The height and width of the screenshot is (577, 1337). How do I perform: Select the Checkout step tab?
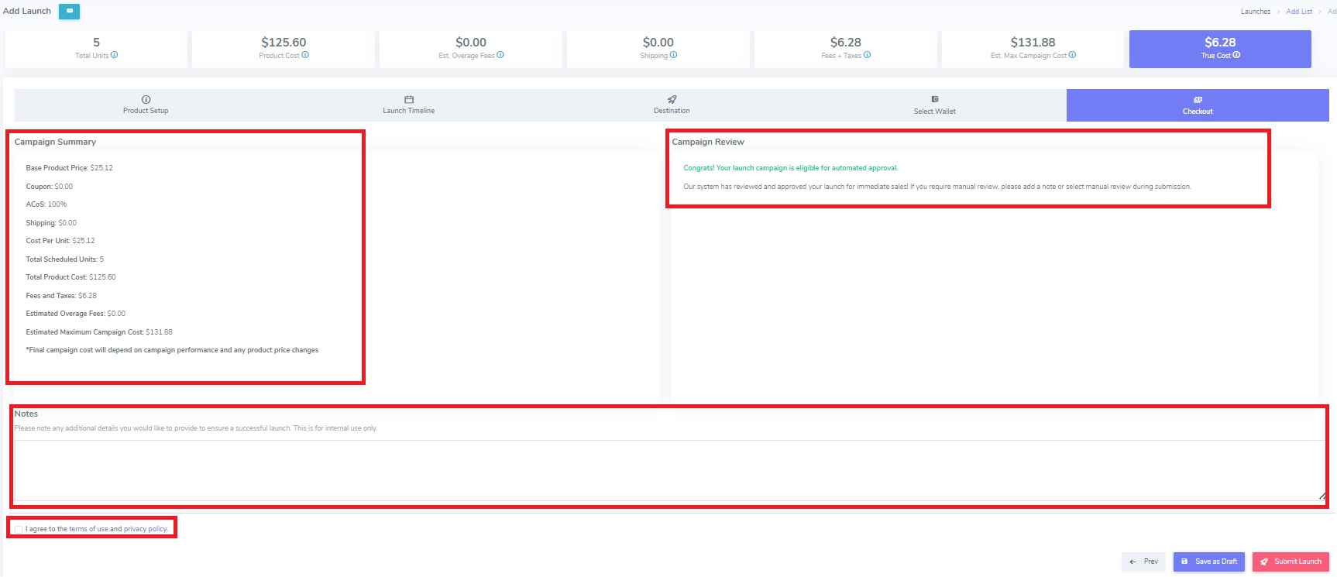click(1197, 105)
